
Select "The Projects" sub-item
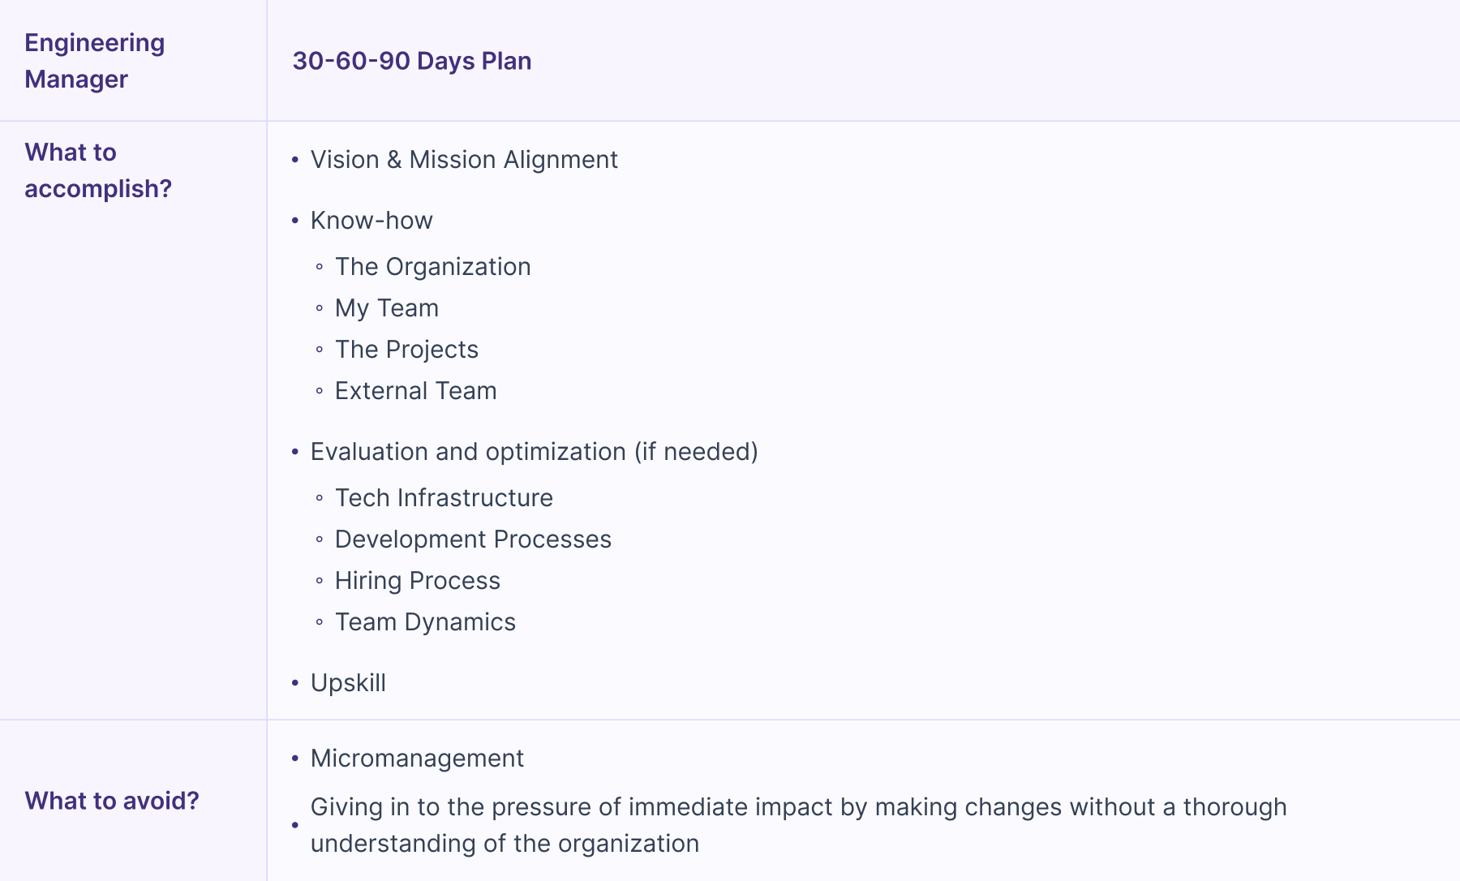[406, 350]
